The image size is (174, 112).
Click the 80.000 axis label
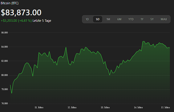point(5,75)
